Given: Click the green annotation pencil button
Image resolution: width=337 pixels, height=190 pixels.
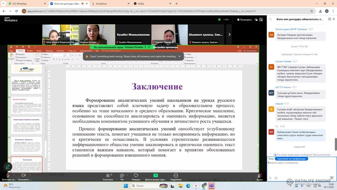Looking at the screenshot, I should point(8,167).
